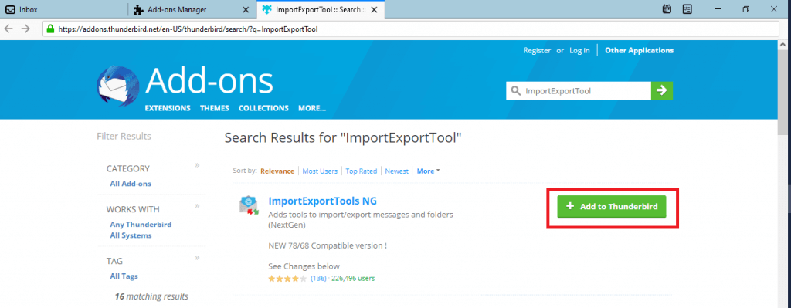The height and width of the screenshot is (308, 791).
Task: Click the green padlock security icon
Action: 50,29
